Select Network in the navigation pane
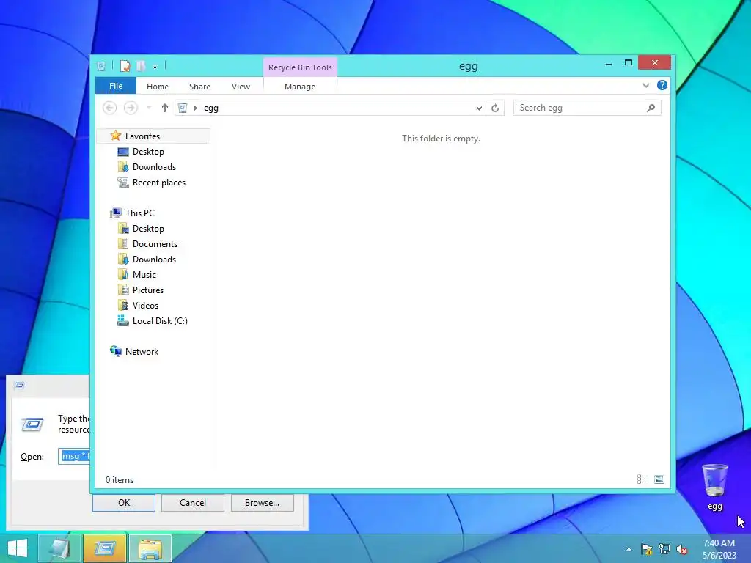Viewport: 751px width, 563px height. [x=142, y=351]
